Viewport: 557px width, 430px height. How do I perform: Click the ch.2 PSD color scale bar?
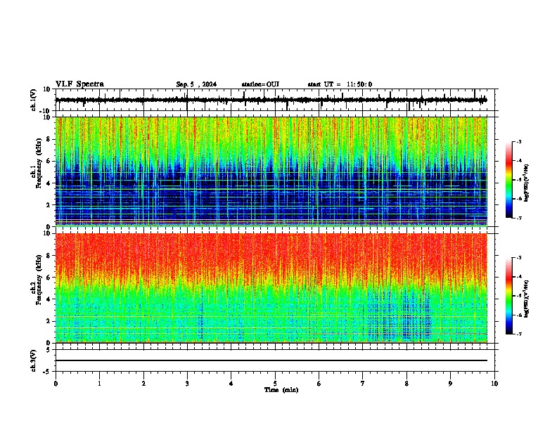(x=509, y=296)
